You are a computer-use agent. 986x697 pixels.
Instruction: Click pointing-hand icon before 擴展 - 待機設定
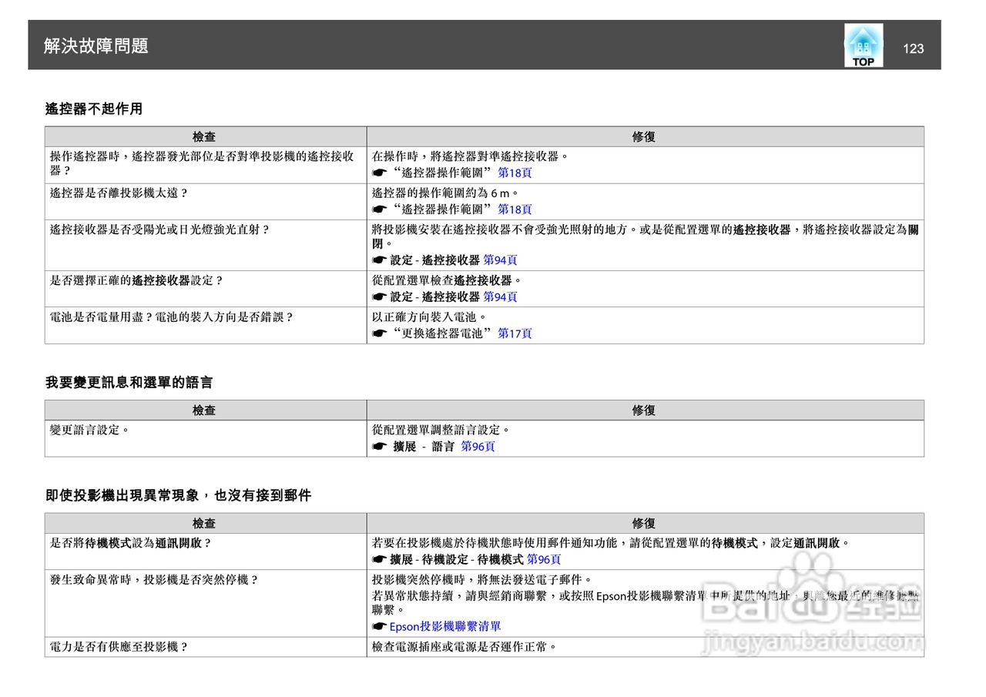(379, 560)
